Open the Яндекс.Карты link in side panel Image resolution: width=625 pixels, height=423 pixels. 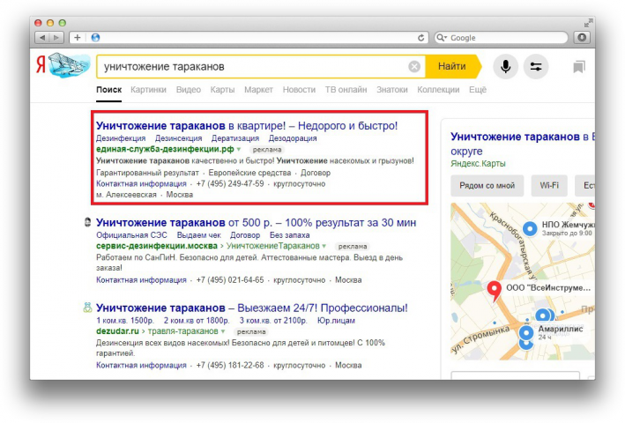(478, 163)
